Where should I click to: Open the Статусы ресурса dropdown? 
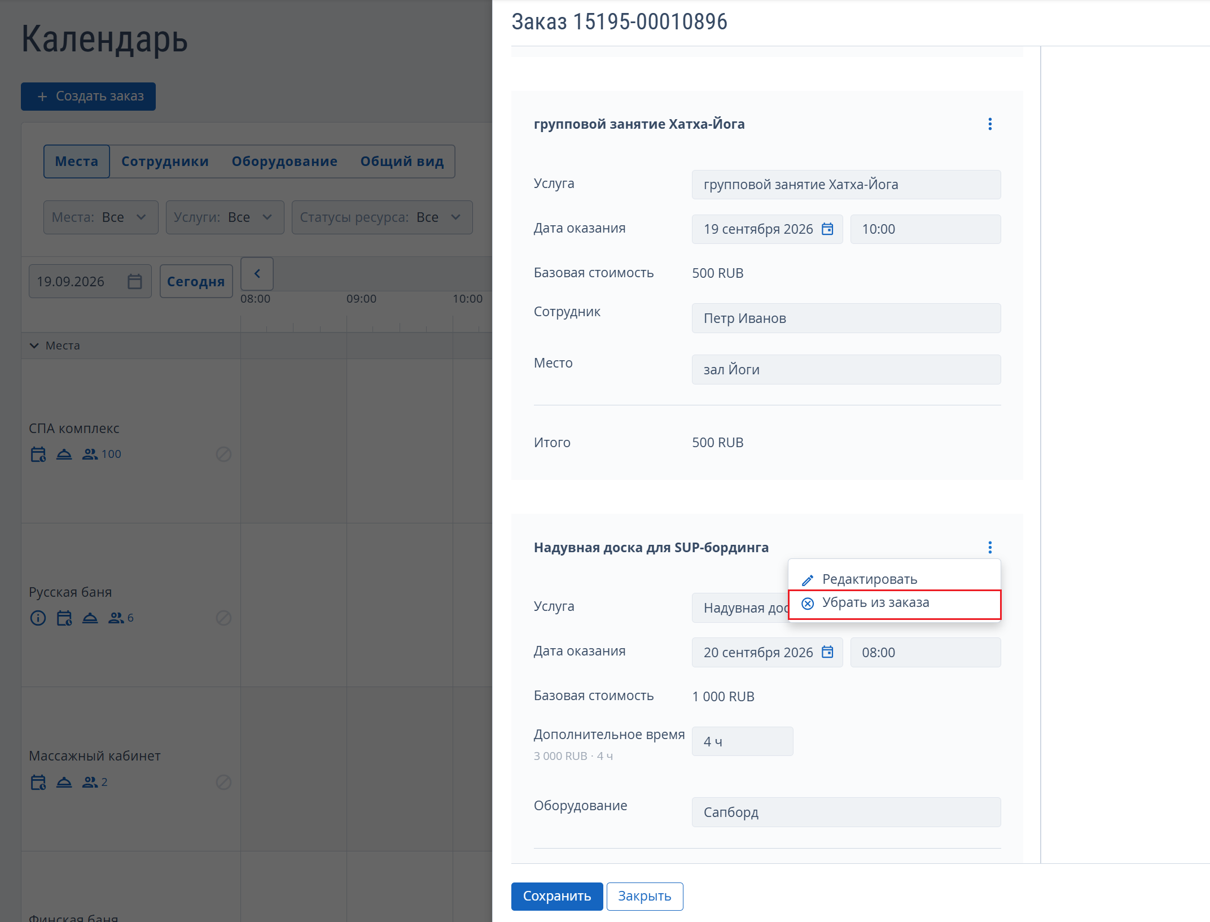click(382, 217)
